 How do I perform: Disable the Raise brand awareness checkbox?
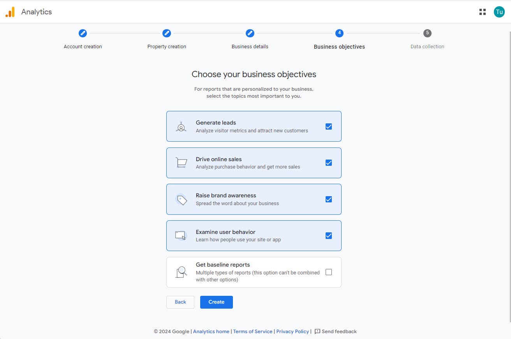pos(329,199)
